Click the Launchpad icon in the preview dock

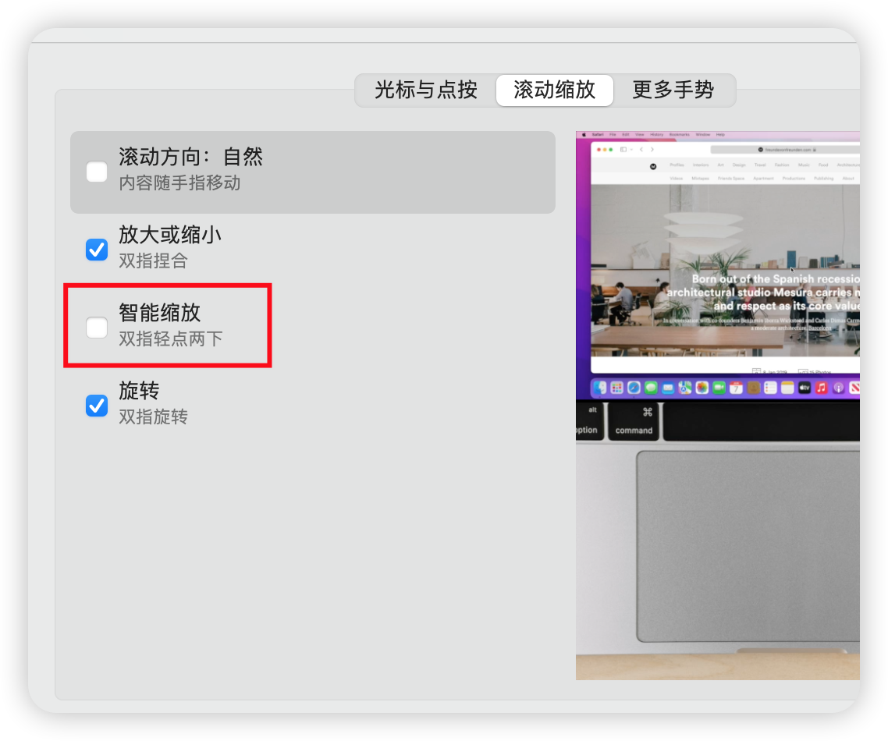pos(617,388)
